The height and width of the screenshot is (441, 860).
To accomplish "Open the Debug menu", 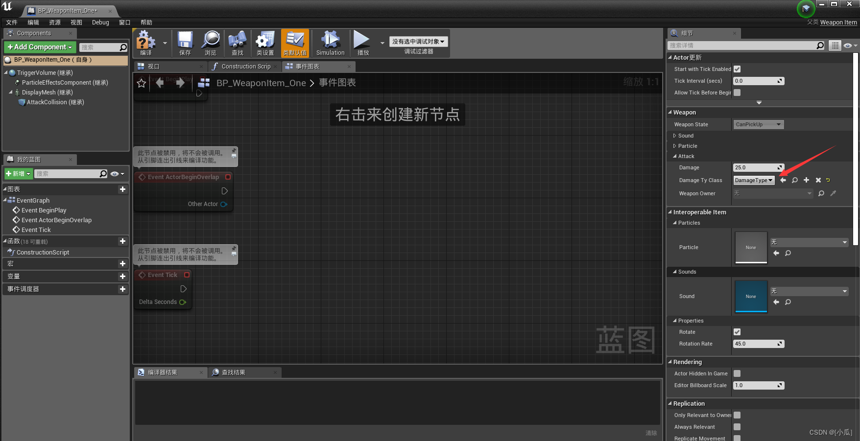I will click(100, 23).
